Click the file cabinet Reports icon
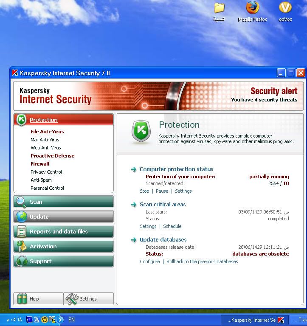 tap(21, 231)
